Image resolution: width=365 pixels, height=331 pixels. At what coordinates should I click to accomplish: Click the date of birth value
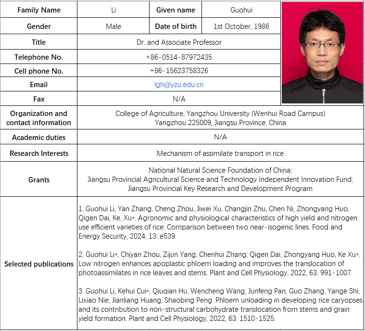point(241,26)
